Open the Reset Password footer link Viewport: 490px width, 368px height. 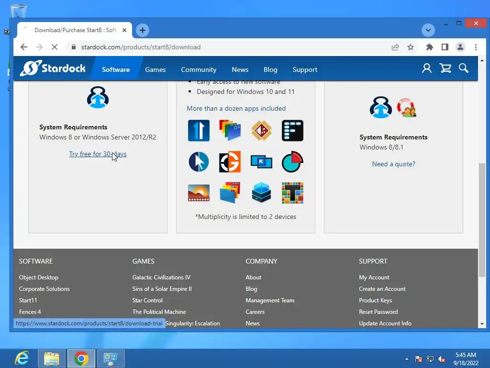tap(379, 312)
